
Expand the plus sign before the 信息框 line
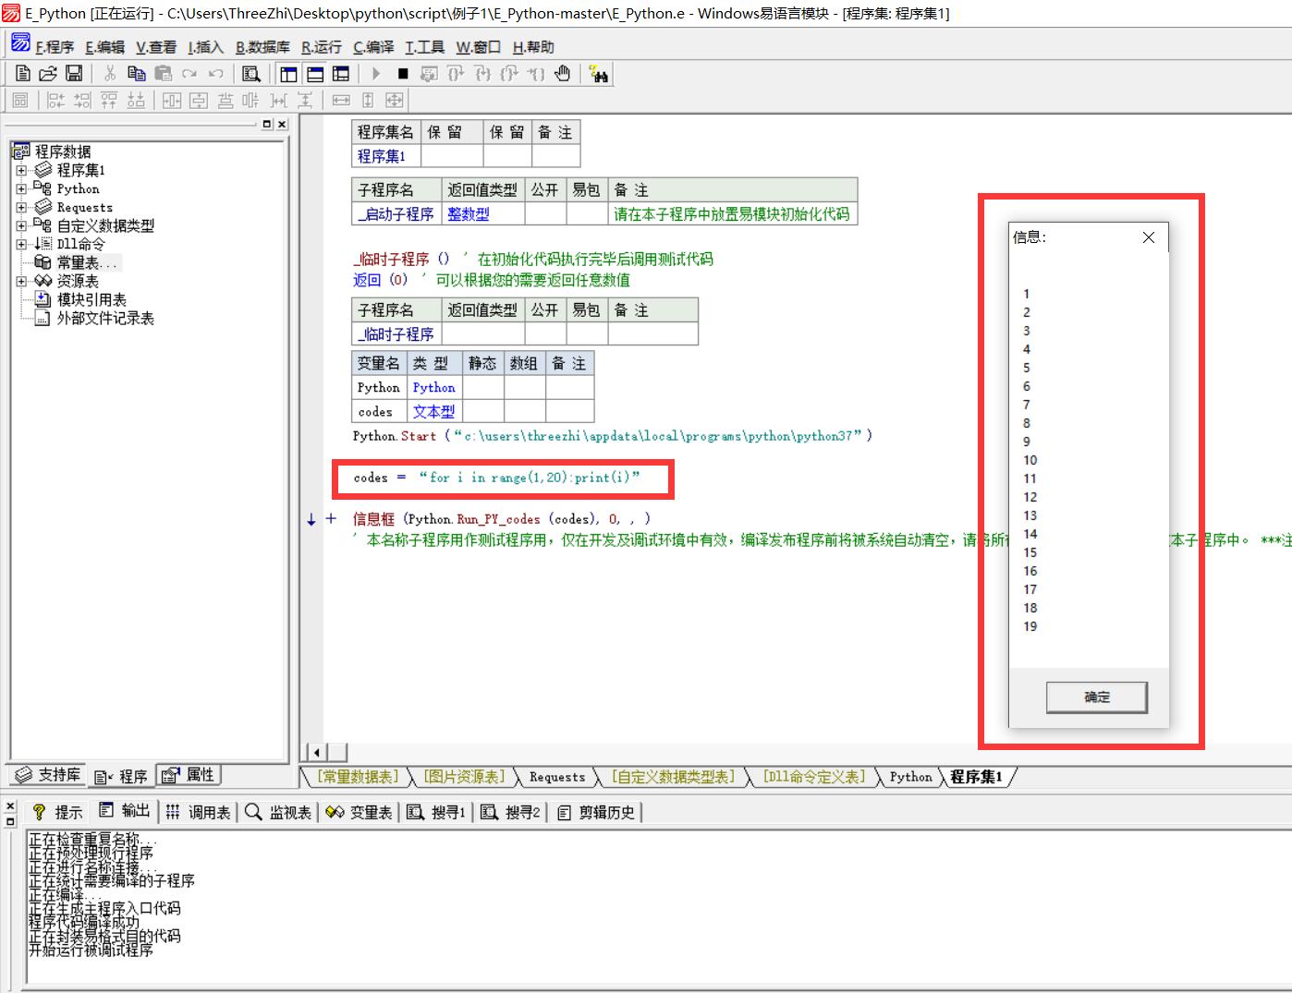330,519
